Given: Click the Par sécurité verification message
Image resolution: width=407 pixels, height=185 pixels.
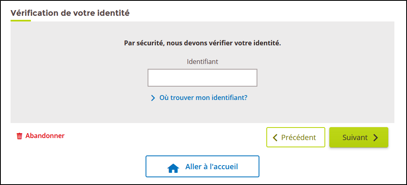Looking at the screenshot, I should coord(202,43).
